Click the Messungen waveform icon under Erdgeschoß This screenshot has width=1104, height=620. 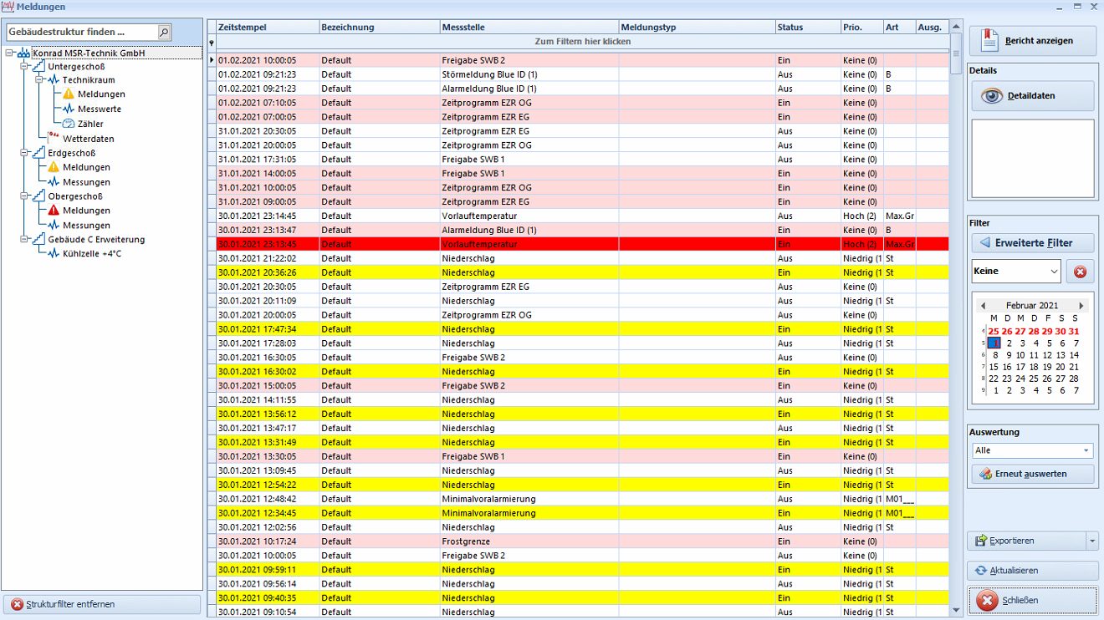click(54, 182)
